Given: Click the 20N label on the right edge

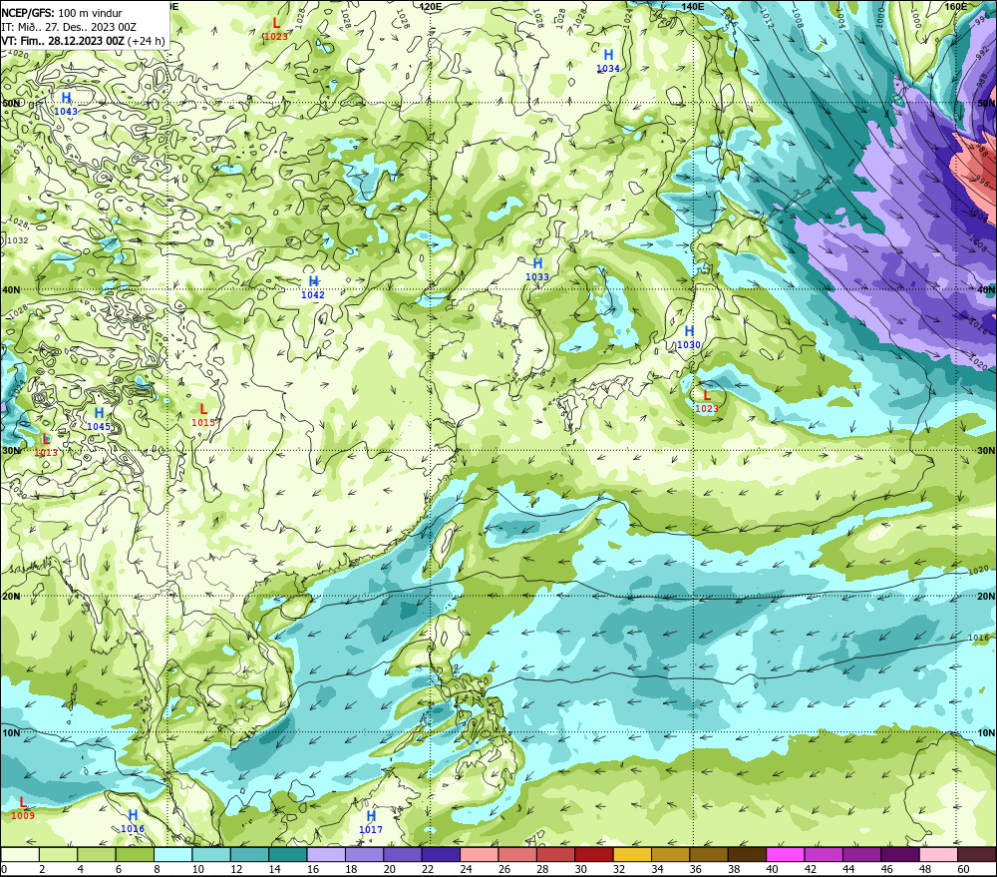Looking at the screenshot, I should (986, 597).
